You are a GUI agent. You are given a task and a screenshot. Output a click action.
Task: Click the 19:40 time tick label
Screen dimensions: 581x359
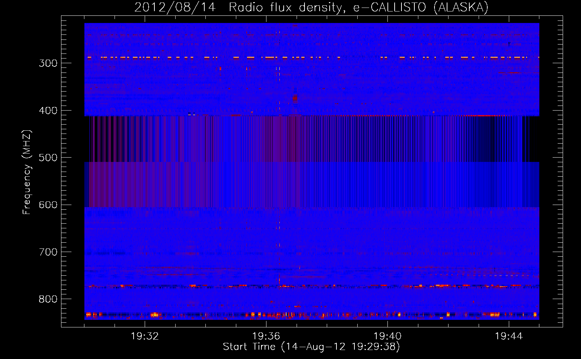click(x=387, y=336)
